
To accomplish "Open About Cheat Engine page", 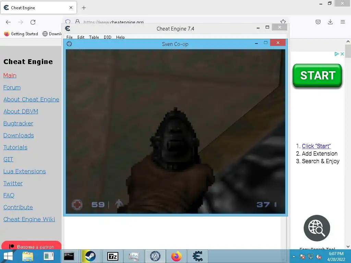I will click(31, 99).
